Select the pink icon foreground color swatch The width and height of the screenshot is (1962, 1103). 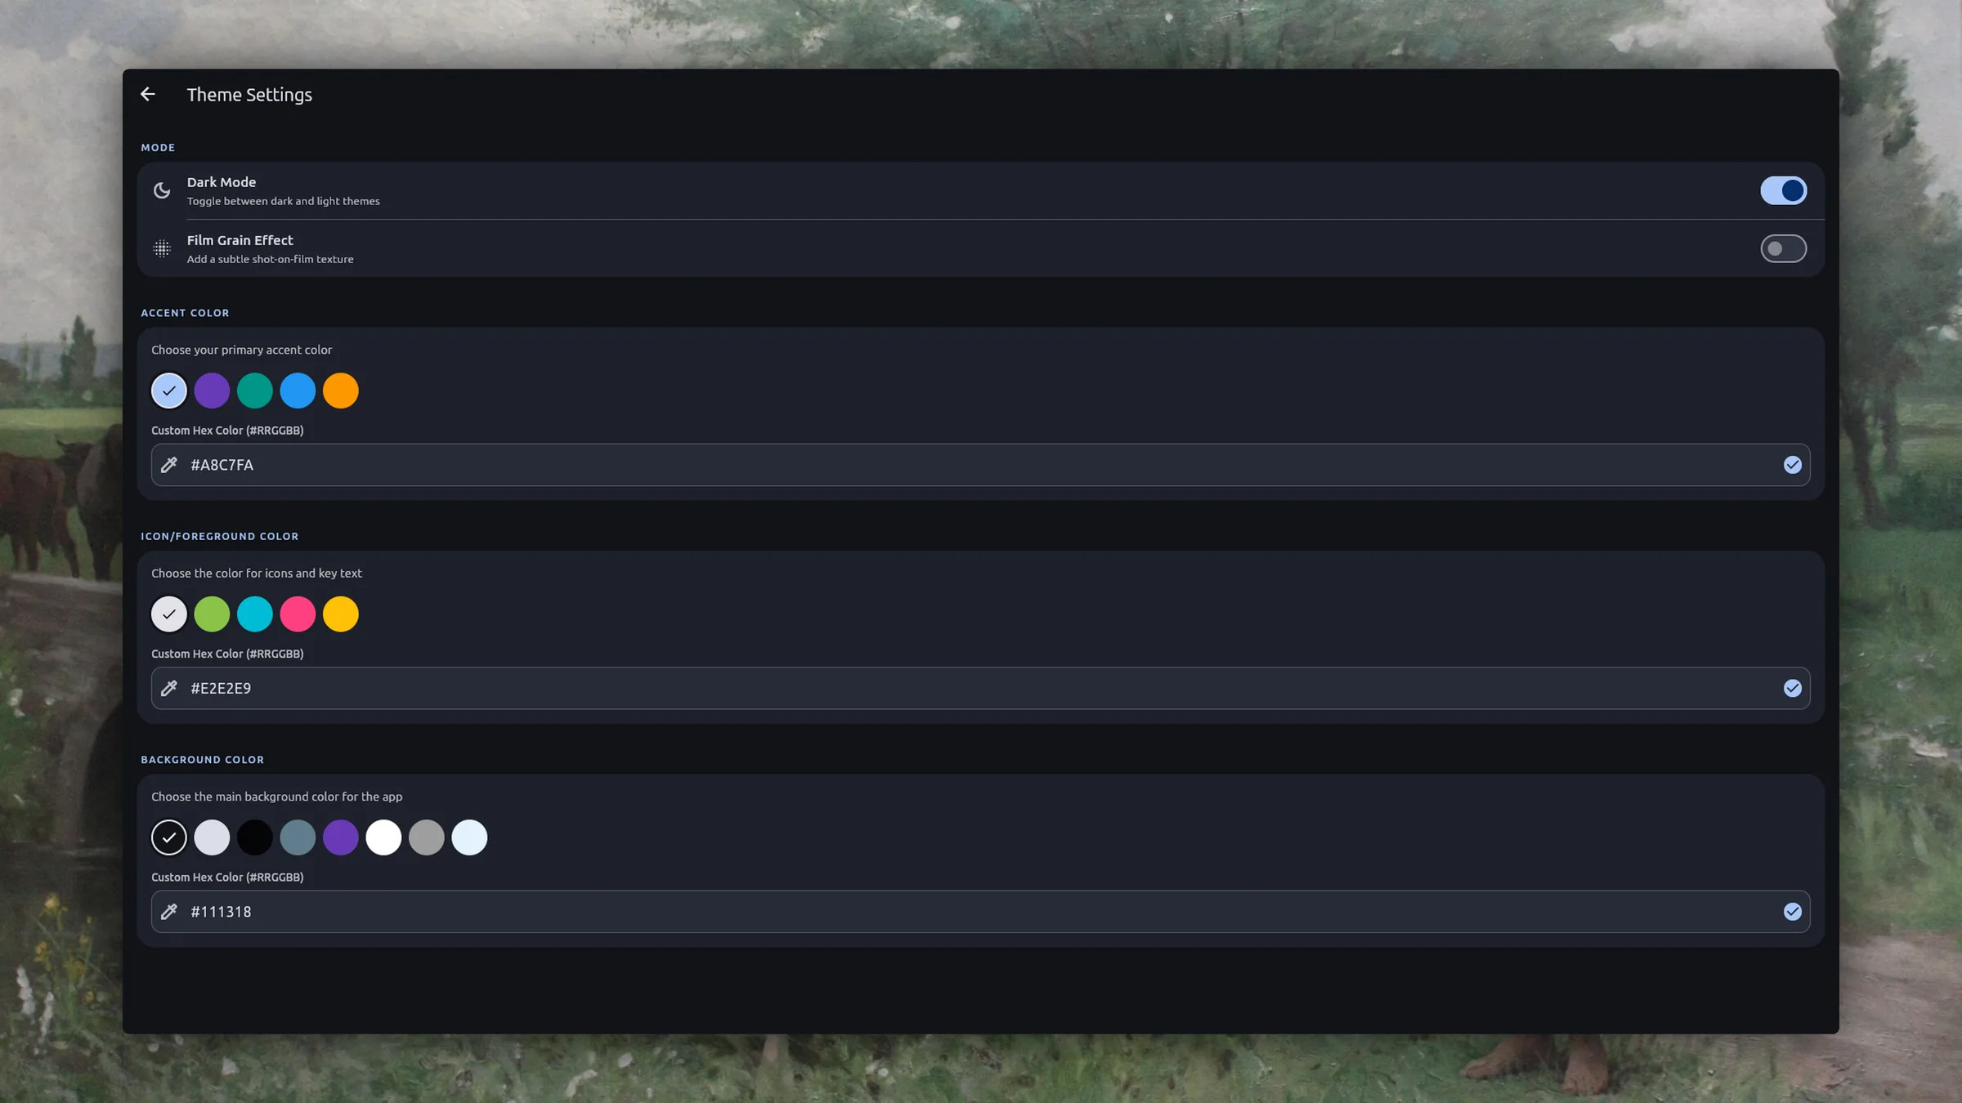pyautogui.click(x=298, y=614)
